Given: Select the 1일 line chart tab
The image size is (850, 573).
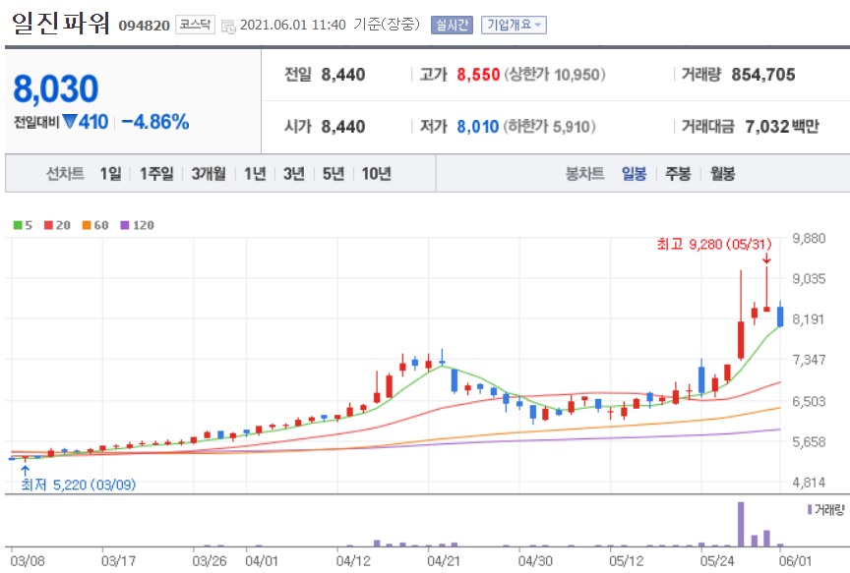Looking at the screenshot, I should point(110,174).
